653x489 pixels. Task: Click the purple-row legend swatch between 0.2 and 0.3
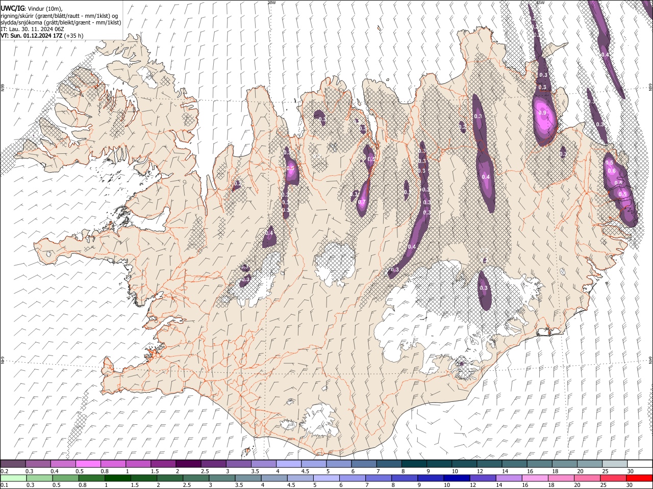click(13, 464)
